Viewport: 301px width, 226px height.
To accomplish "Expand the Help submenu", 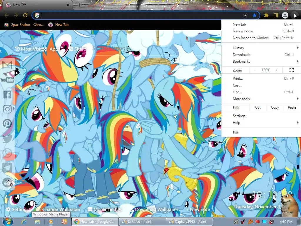I will click(x=261, y=123).
